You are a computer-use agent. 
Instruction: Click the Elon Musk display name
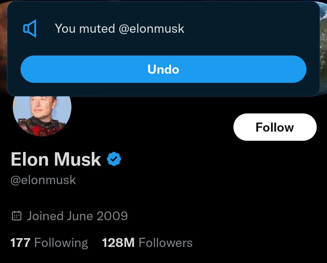tap(56, 159)
